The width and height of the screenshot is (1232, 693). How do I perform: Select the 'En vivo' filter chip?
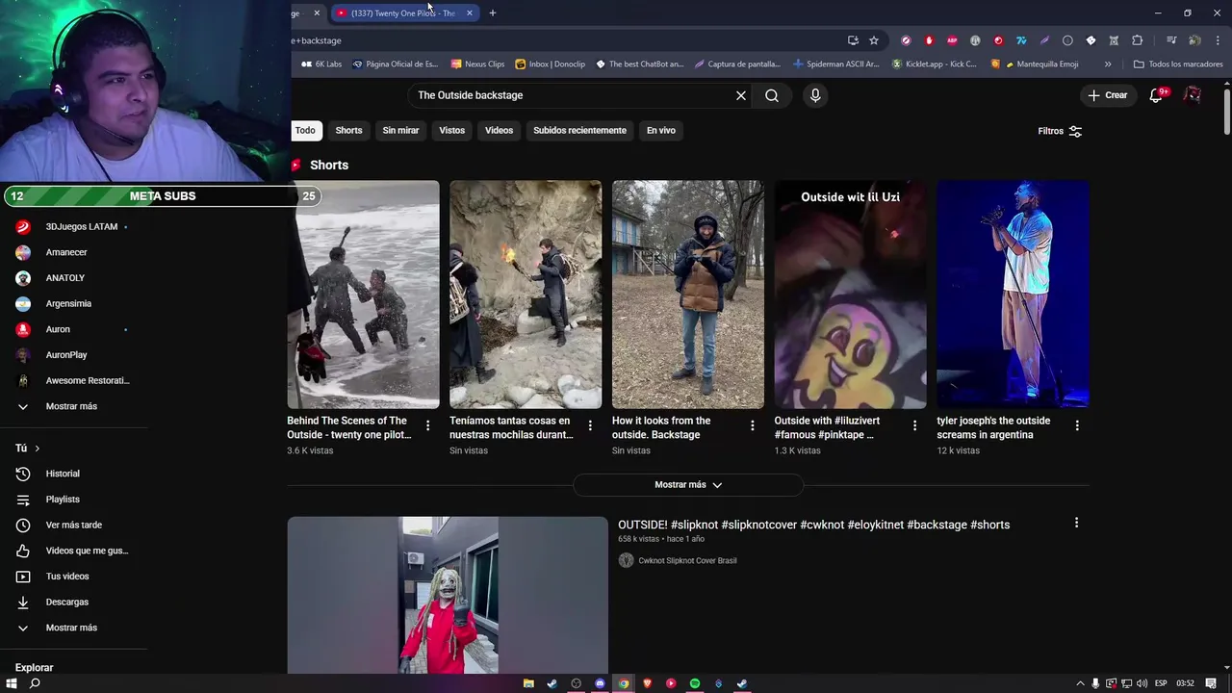(x=660, y=130)
